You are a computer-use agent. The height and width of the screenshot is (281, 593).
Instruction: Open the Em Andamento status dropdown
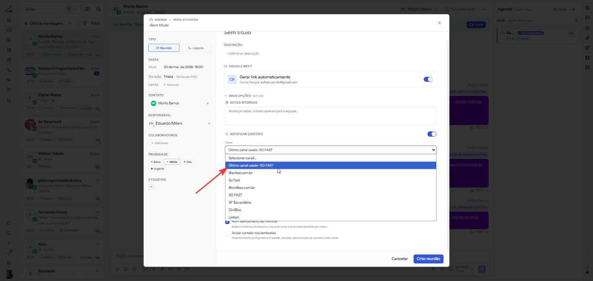[460, 9]
